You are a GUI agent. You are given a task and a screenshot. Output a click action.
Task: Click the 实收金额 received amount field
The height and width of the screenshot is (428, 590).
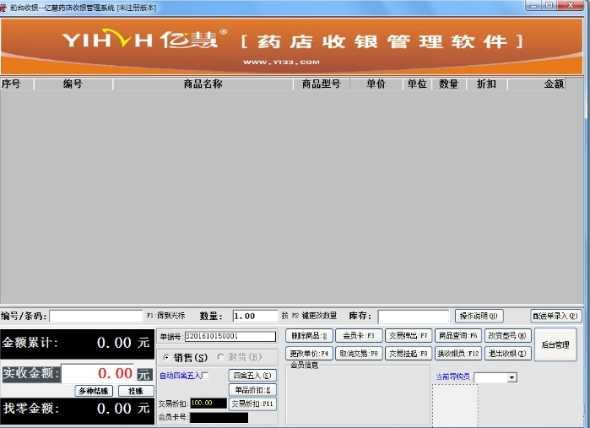(97, 373)
